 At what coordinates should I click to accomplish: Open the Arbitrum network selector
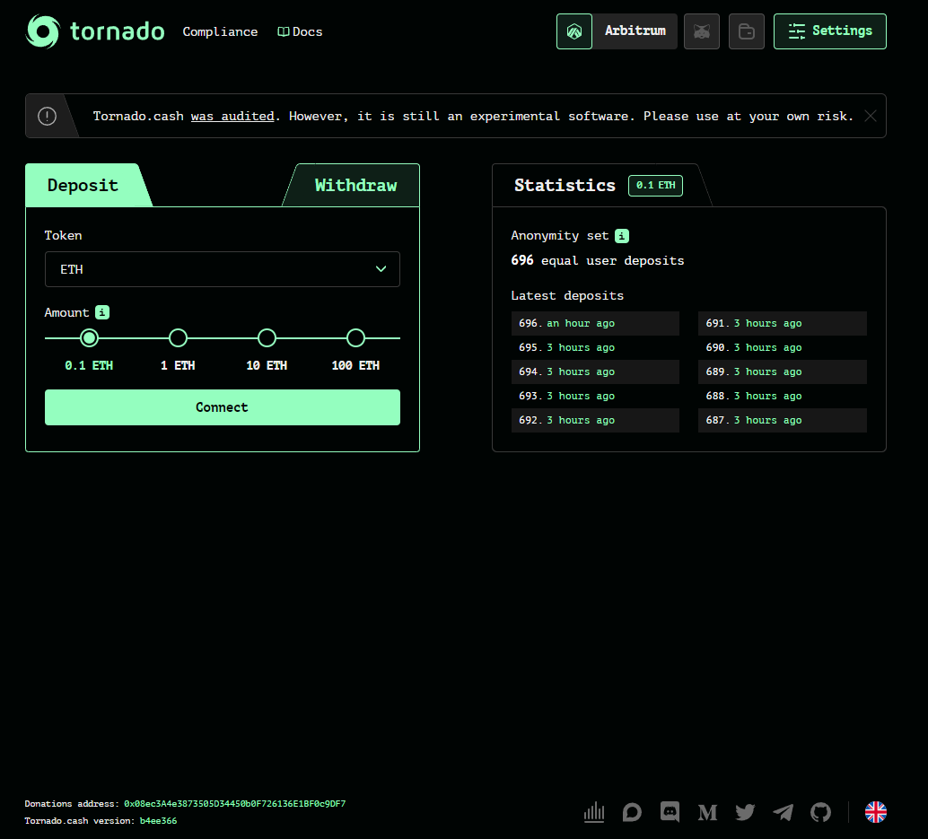(x=635, y=31)
